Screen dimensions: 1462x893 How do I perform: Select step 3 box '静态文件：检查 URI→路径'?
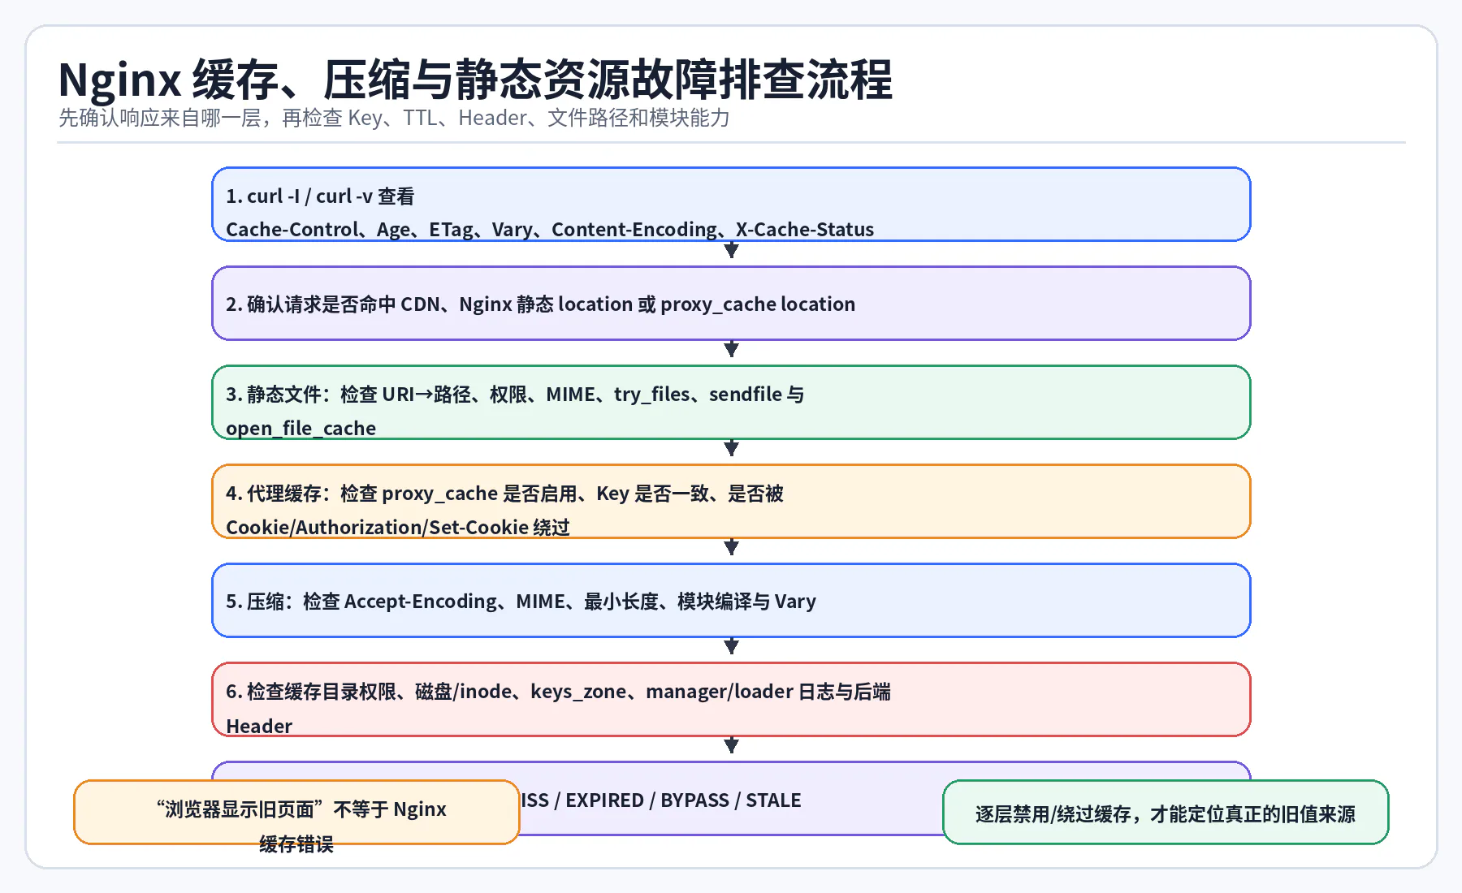[x=731, y=403]
